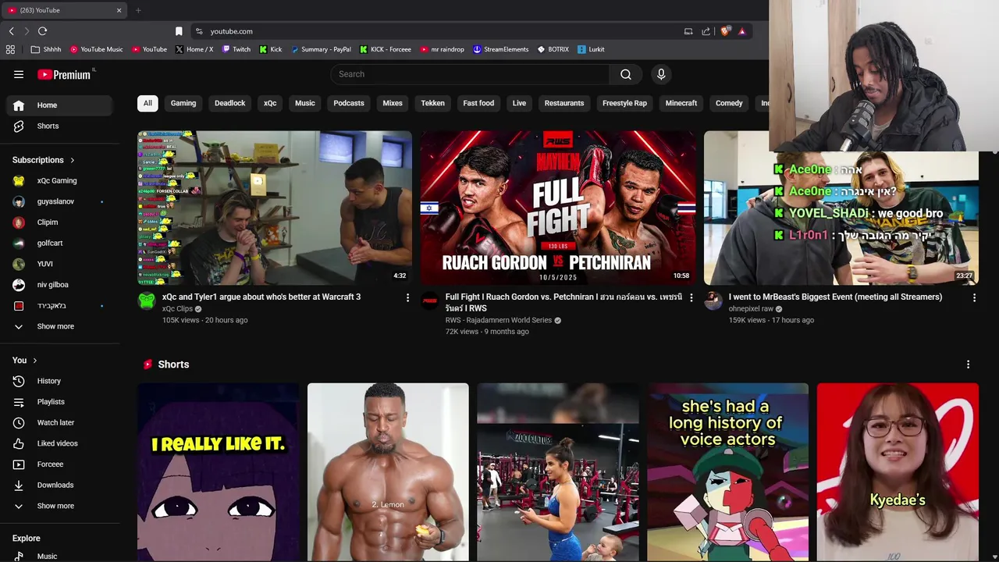Select the Podcasts filter chip
The width and height of the screenshot is (999, 562).
[x=349, y=103]
